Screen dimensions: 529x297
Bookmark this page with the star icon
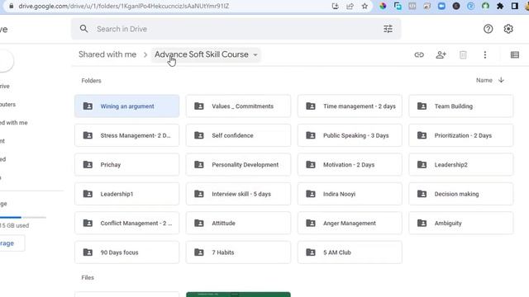click(x=365, y=6)
